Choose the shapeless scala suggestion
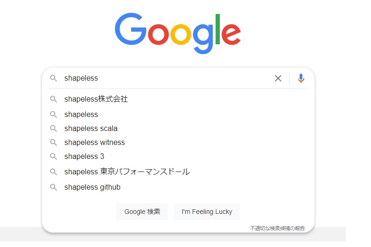The image size is (371, 247). [x=178, y=128]
